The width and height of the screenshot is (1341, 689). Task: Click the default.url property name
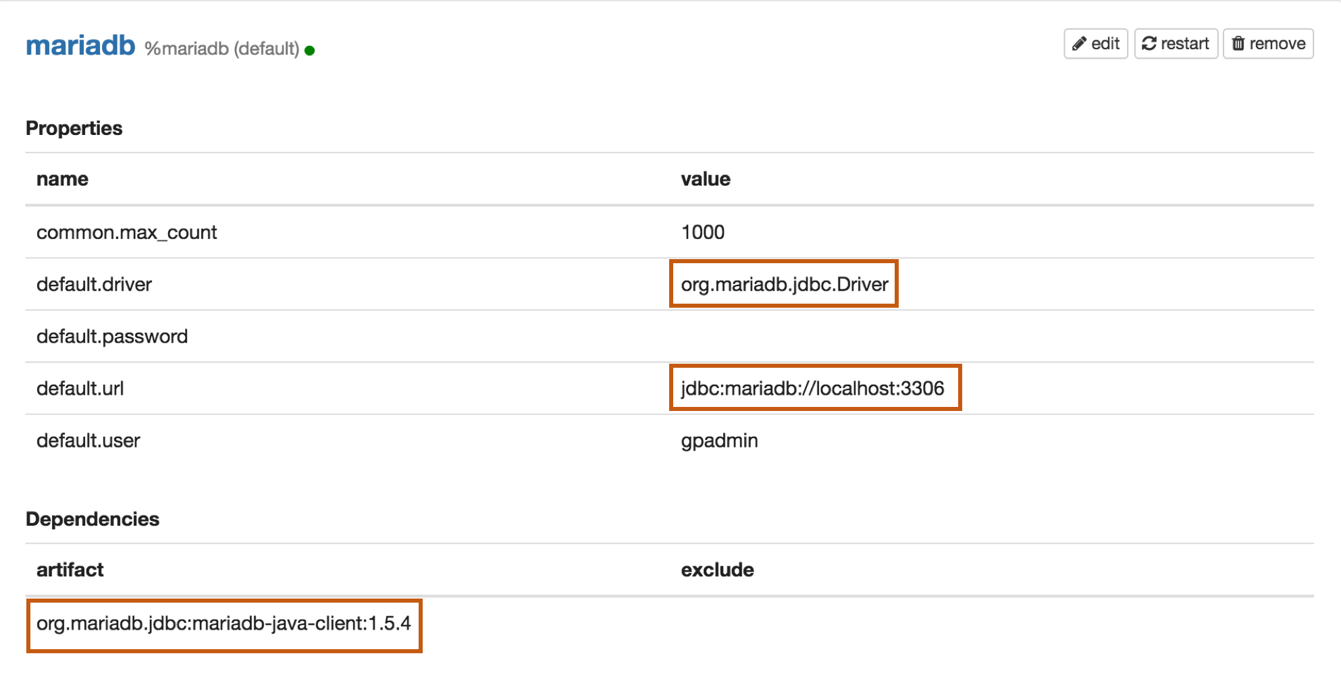coord(80,388)
